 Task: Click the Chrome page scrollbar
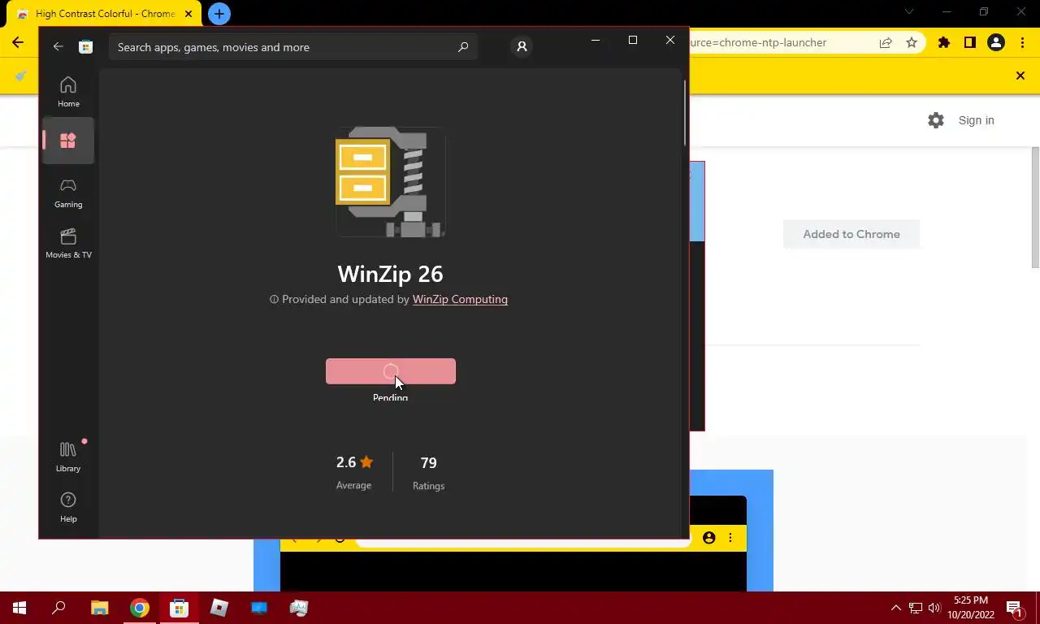[1035, 207]
